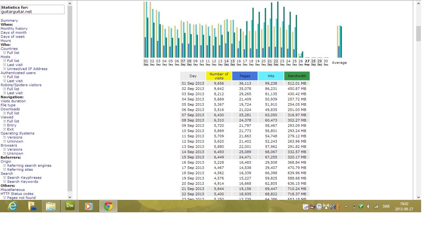
Task: Open the taskbar clock showing 19:02
Action: [404, 206]
